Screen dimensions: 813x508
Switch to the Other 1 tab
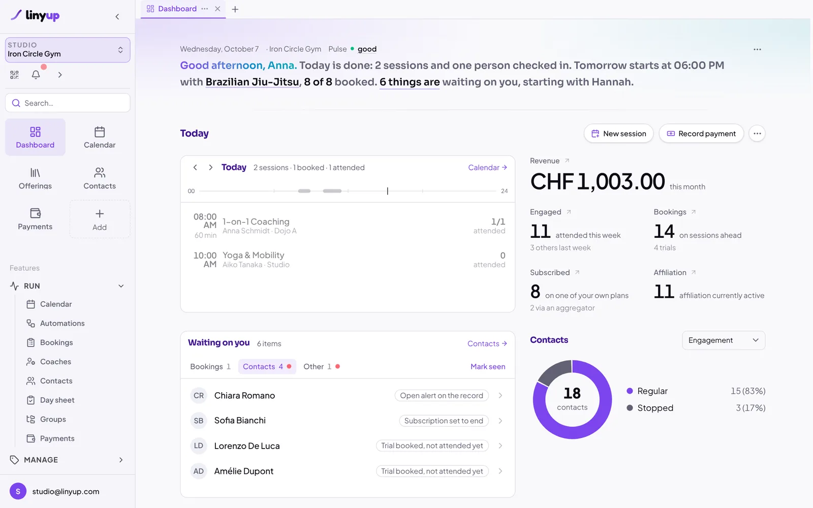point(321,366)
